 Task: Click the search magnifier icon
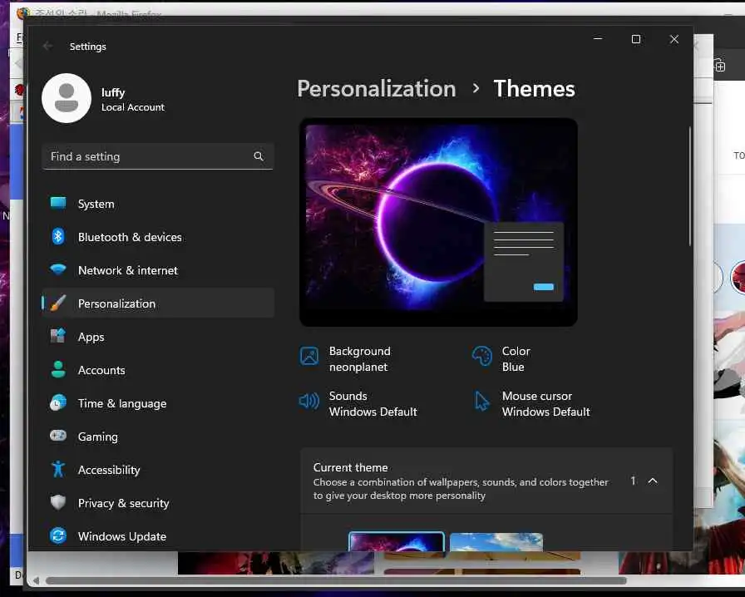click(259, 156)
